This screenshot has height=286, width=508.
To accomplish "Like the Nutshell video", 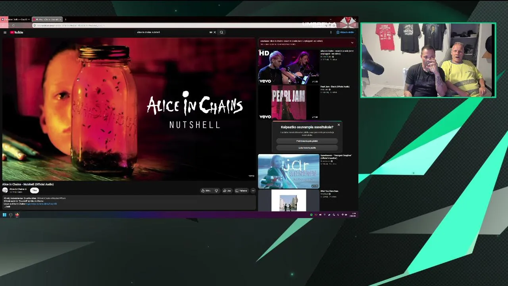I will [x=206, y=191].
